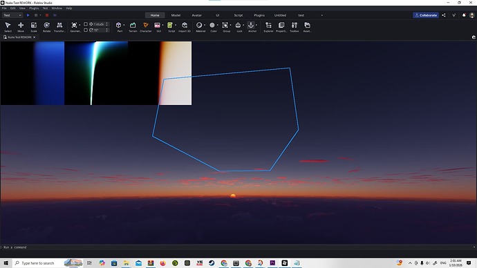Screen dimensions: 477x268
Task: Adjust the studs increment stepper
Action: (x=106, y=24)
